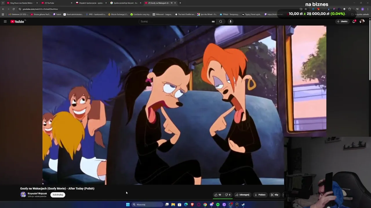371x208 pixels.
Task: Open OBS Studio taskbar icon
Action: [230, 205]
